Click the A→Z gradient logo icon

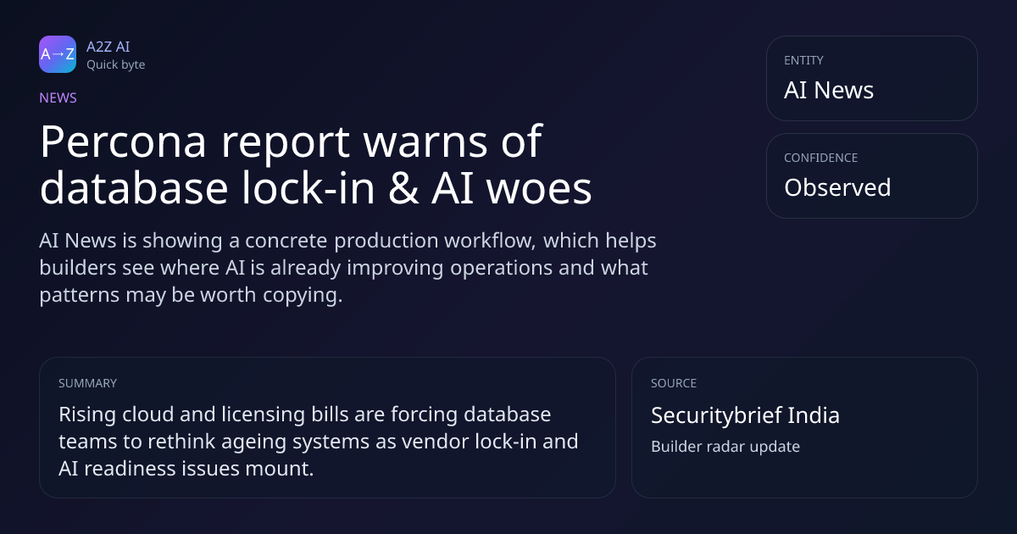58,54
